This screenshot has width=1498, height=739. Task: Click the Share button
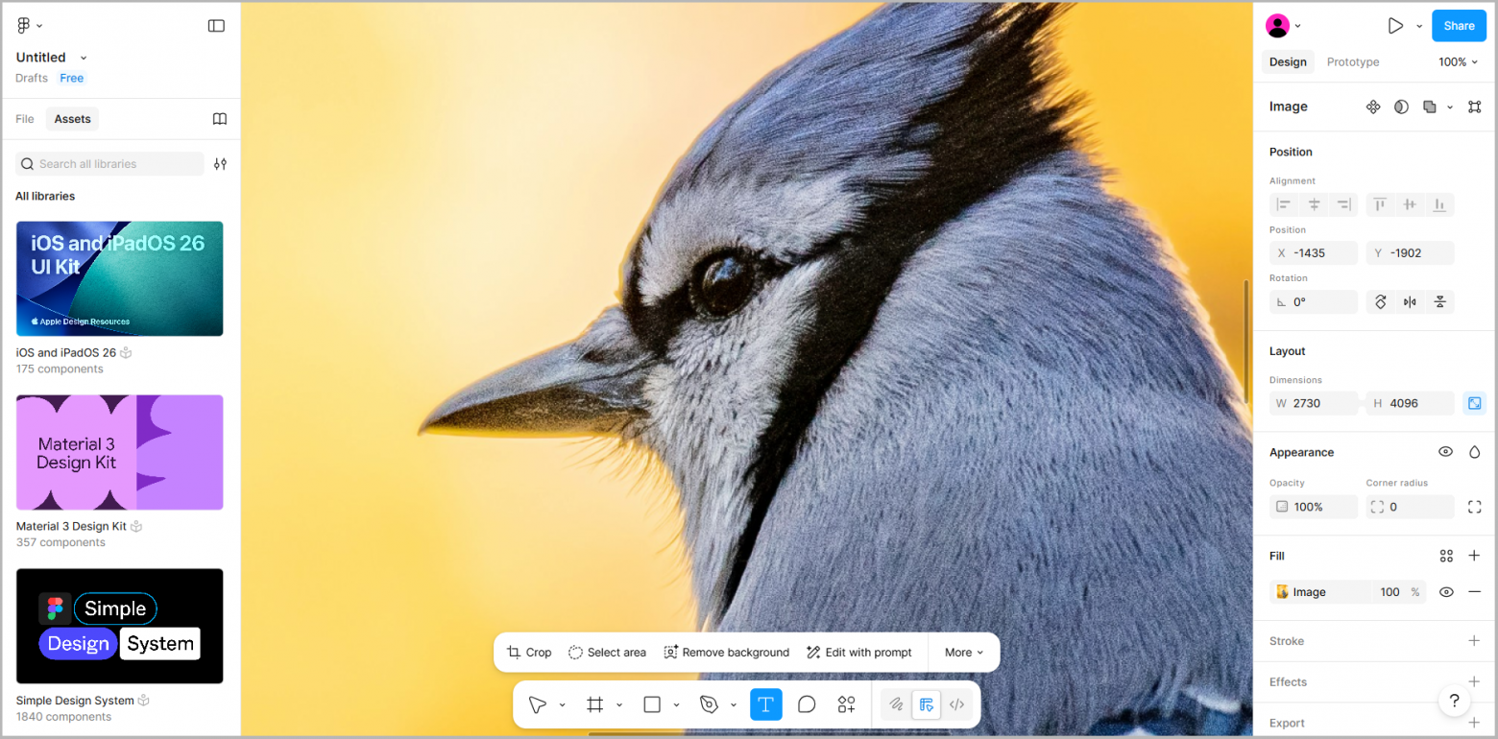coord(1459,25)
